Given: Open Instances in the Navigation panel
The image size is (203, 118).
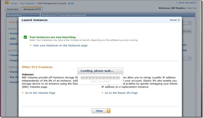Looking at the screenshot, I should (14, 33).
